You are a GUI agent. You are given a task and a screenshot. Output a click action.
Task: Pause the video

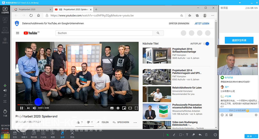[x=21, y=108]
